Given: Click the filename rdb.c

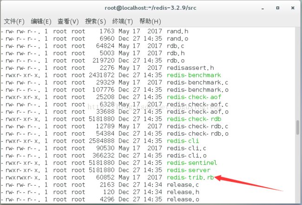Looking at the screenshot, I should [175, 46].
